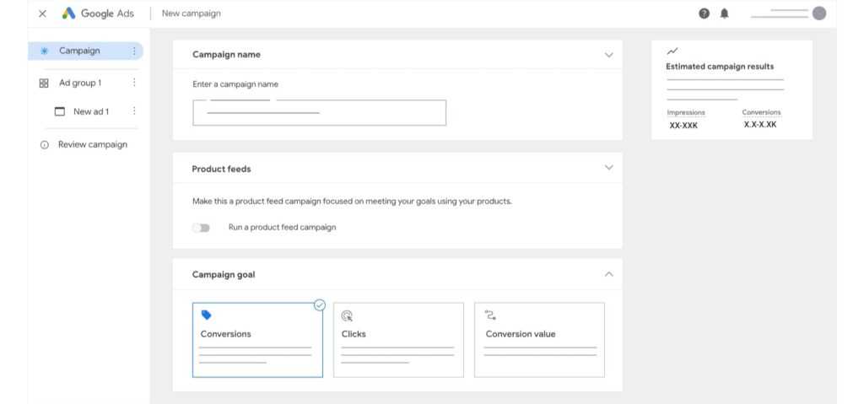Click the user account avatar
Viewport: 864px width, 404px height.
click(818, 13)
